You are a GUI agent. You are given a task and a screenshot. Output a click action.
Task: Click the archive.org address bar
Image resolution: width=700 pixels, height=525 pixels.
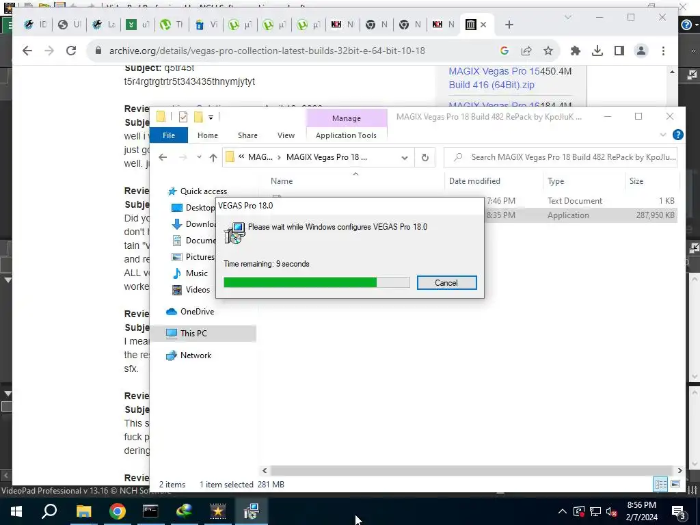pos(267,51)
